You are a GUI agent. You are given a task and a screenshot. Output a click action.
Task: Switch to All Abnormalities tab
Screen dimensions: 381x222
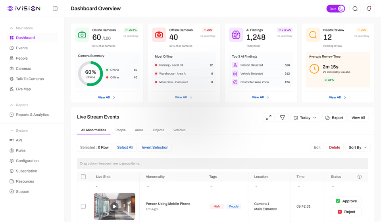(x=94, y=130)
